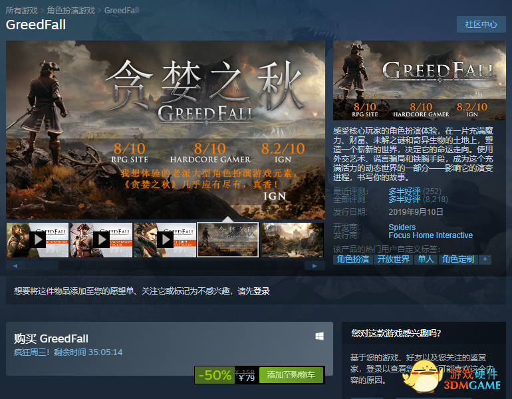Select the highlighted 贪婪之秋 title thumbnail
The height and width of the screenshot is (399, 512).
[x=227, y=239]
